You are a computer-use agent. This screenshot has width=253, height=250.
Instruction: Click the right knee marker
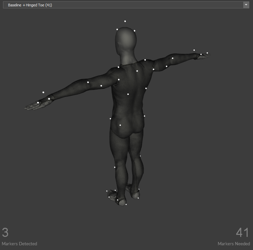[140, 156]
